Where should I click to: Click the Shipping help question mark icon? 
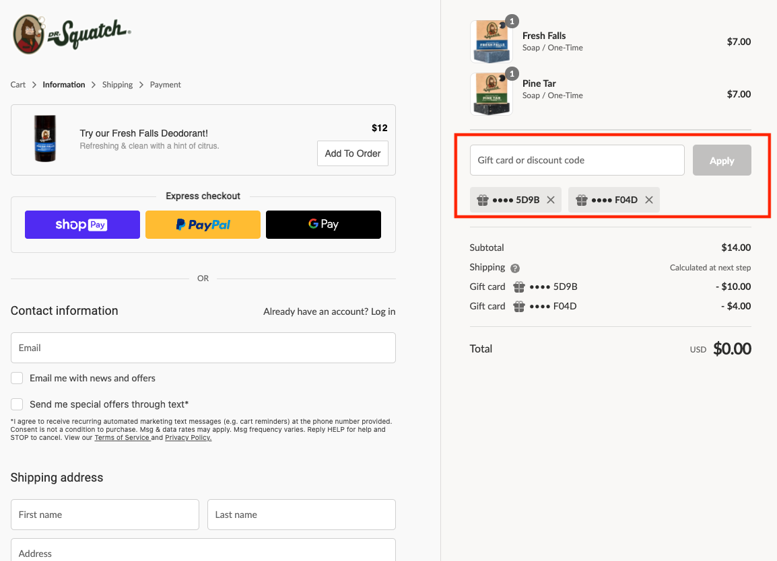click(515, 268)
